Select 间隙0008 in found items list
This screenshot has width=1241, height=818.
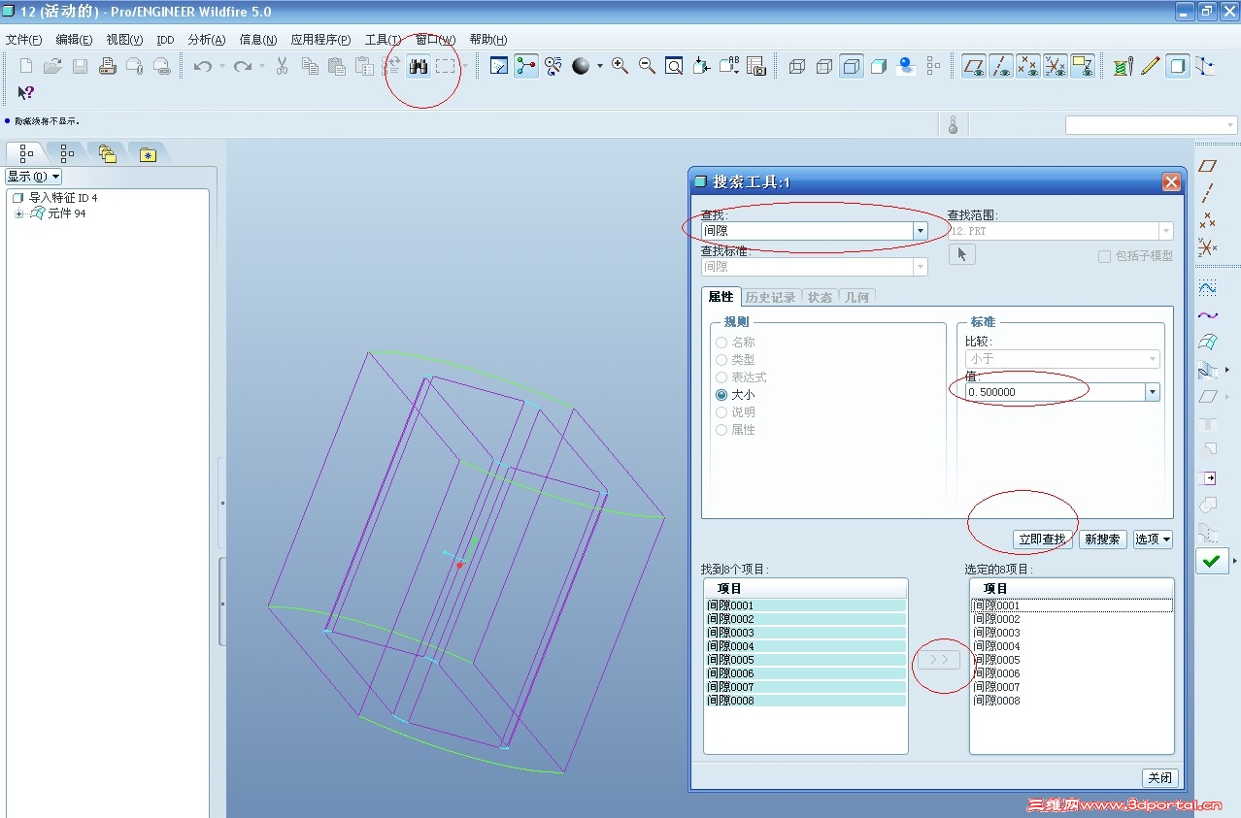pyautogui.click(x=805, y=701)
